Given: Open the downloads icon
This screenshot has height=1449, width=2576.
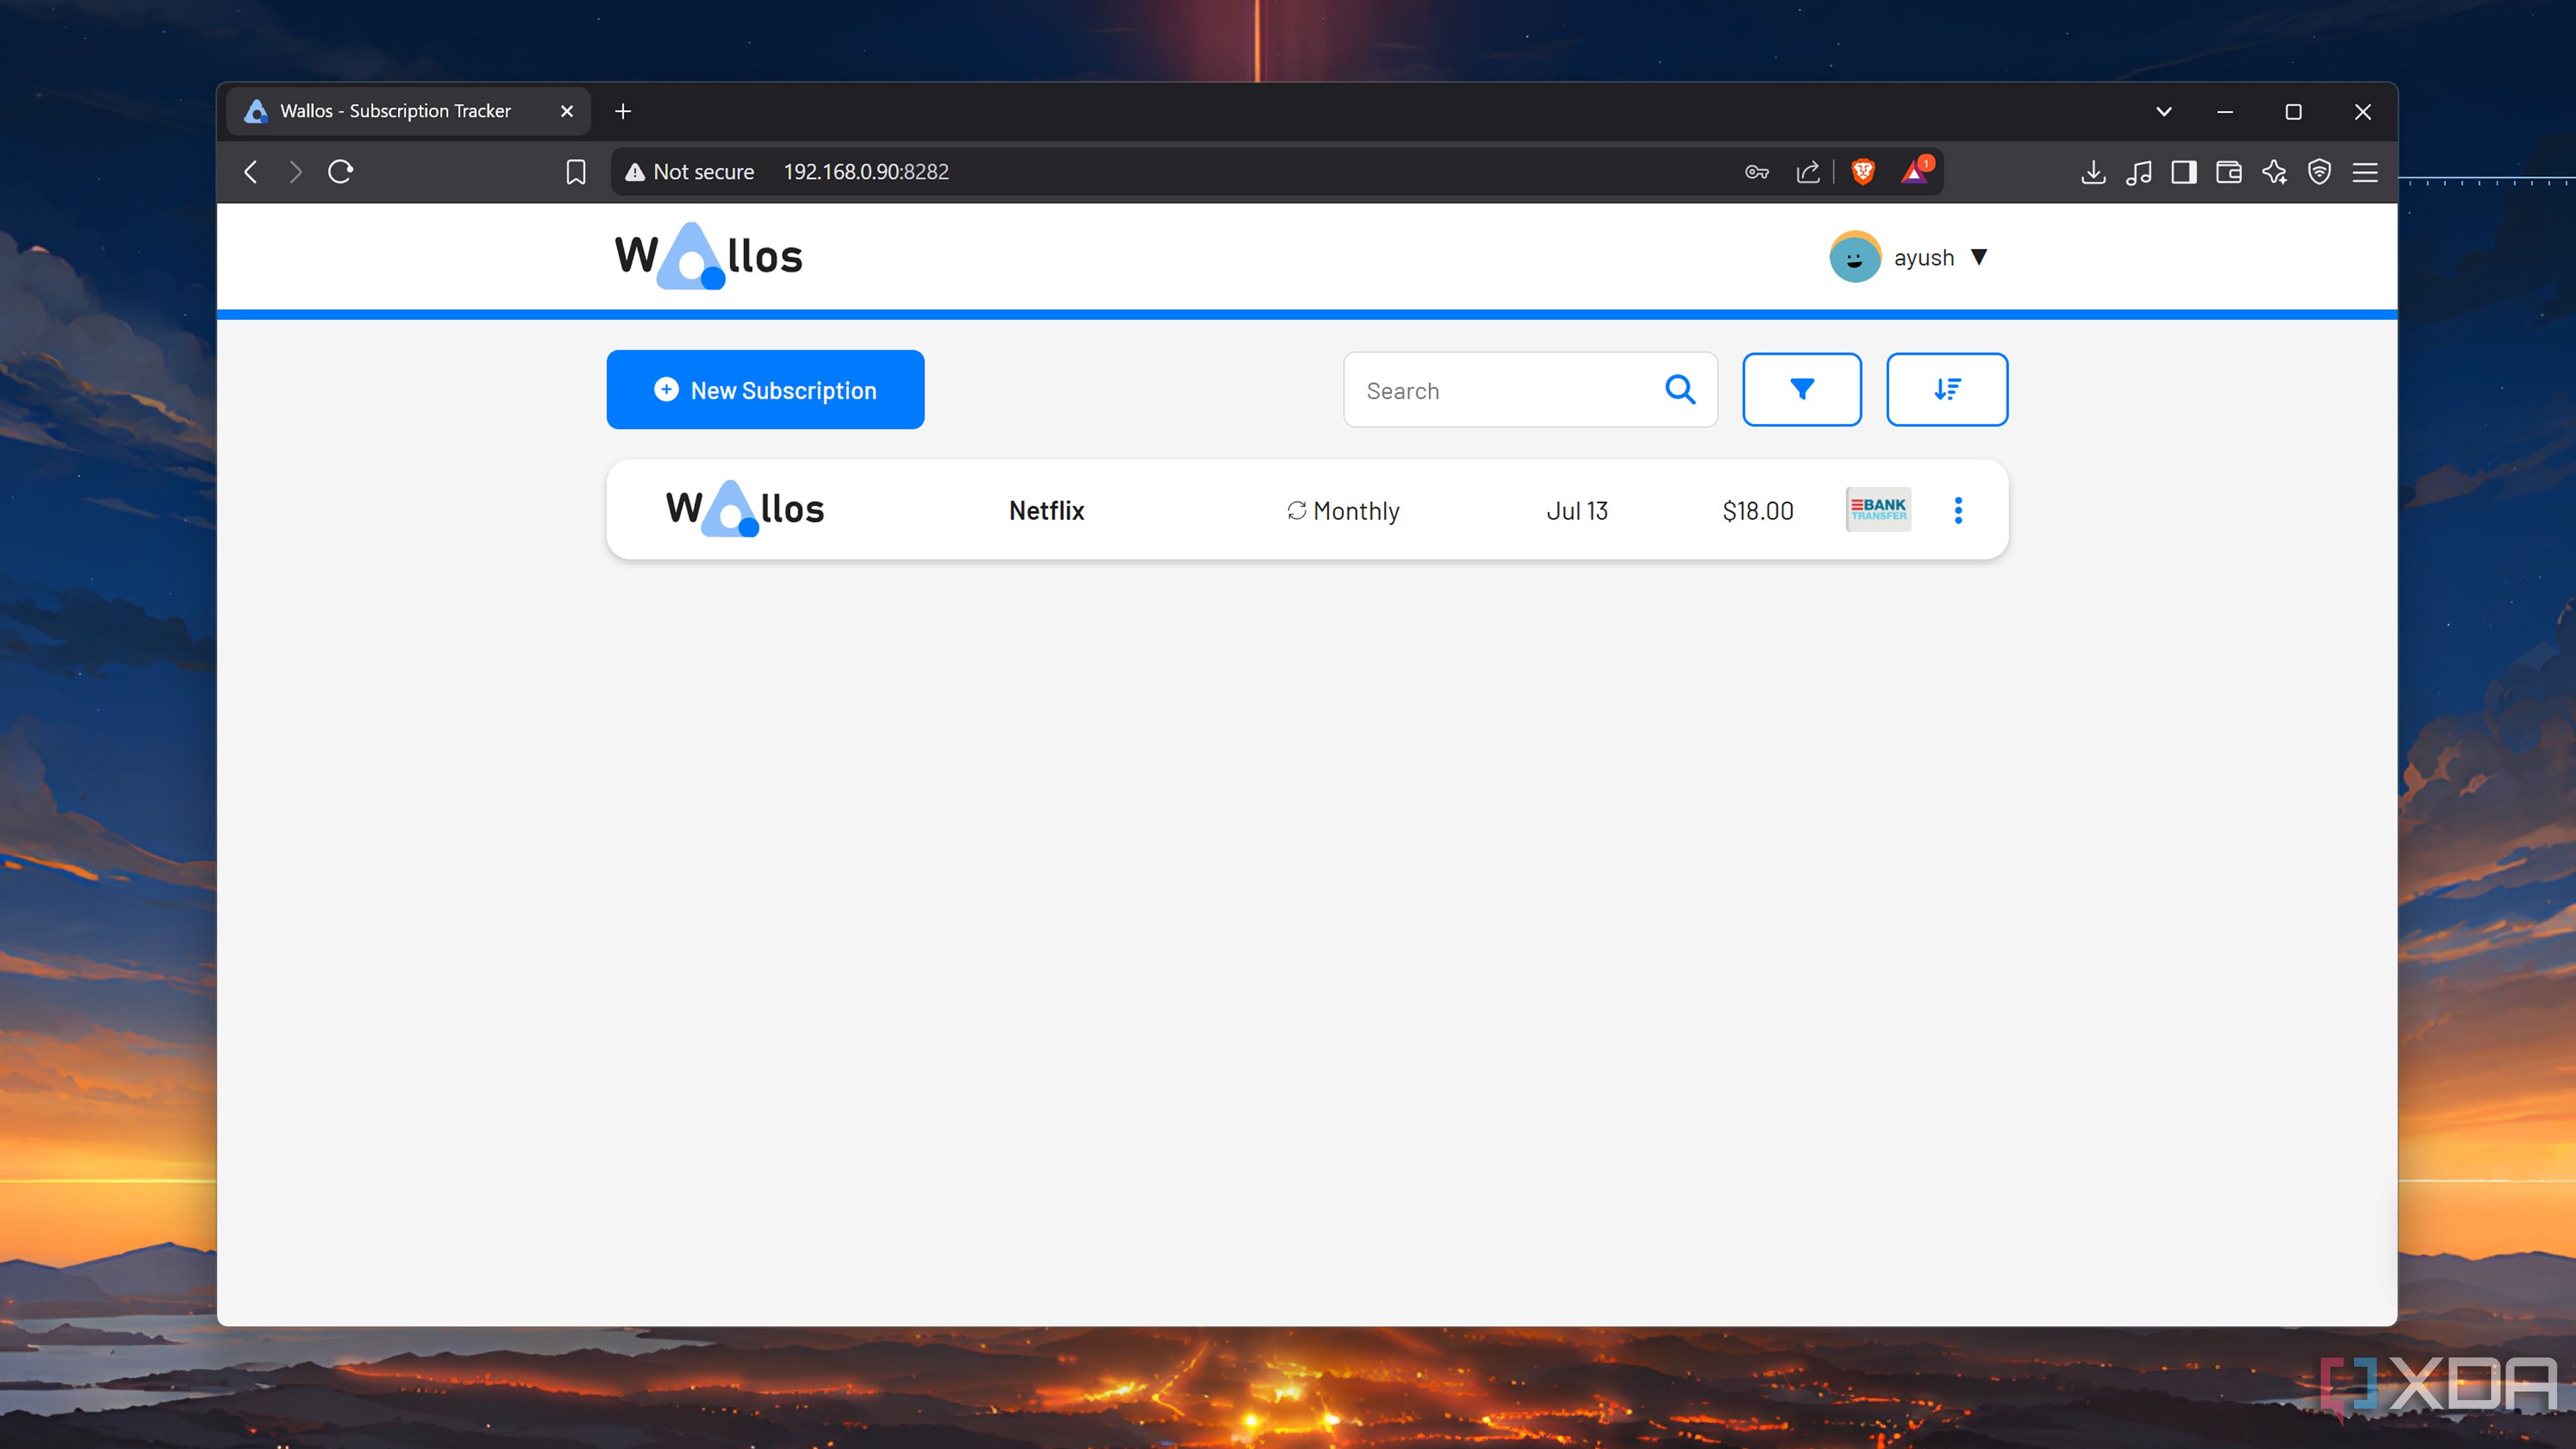Looking at the screenshot, I should [x=2093, y=172].
